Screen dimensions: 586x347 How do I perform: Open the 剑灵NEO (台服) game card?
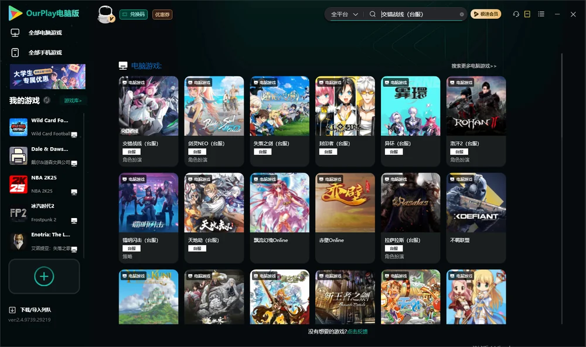point(214,121)
